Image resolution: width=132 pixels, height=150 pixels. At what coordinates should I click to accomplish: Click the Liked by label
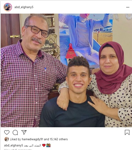[16, 139]
